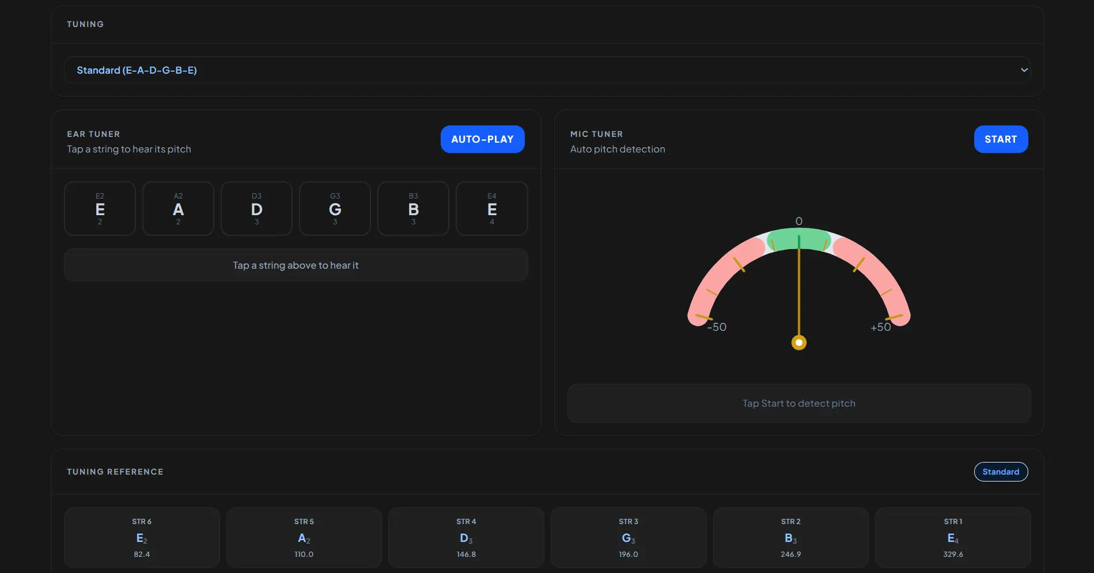Image resolution: width=1094 pixels, height=573 pixels.
Task: Play the high E4 string
Action: (491, 208)
